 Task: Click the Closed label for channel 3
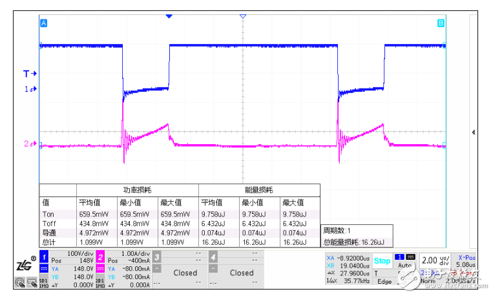coord(185,273)
